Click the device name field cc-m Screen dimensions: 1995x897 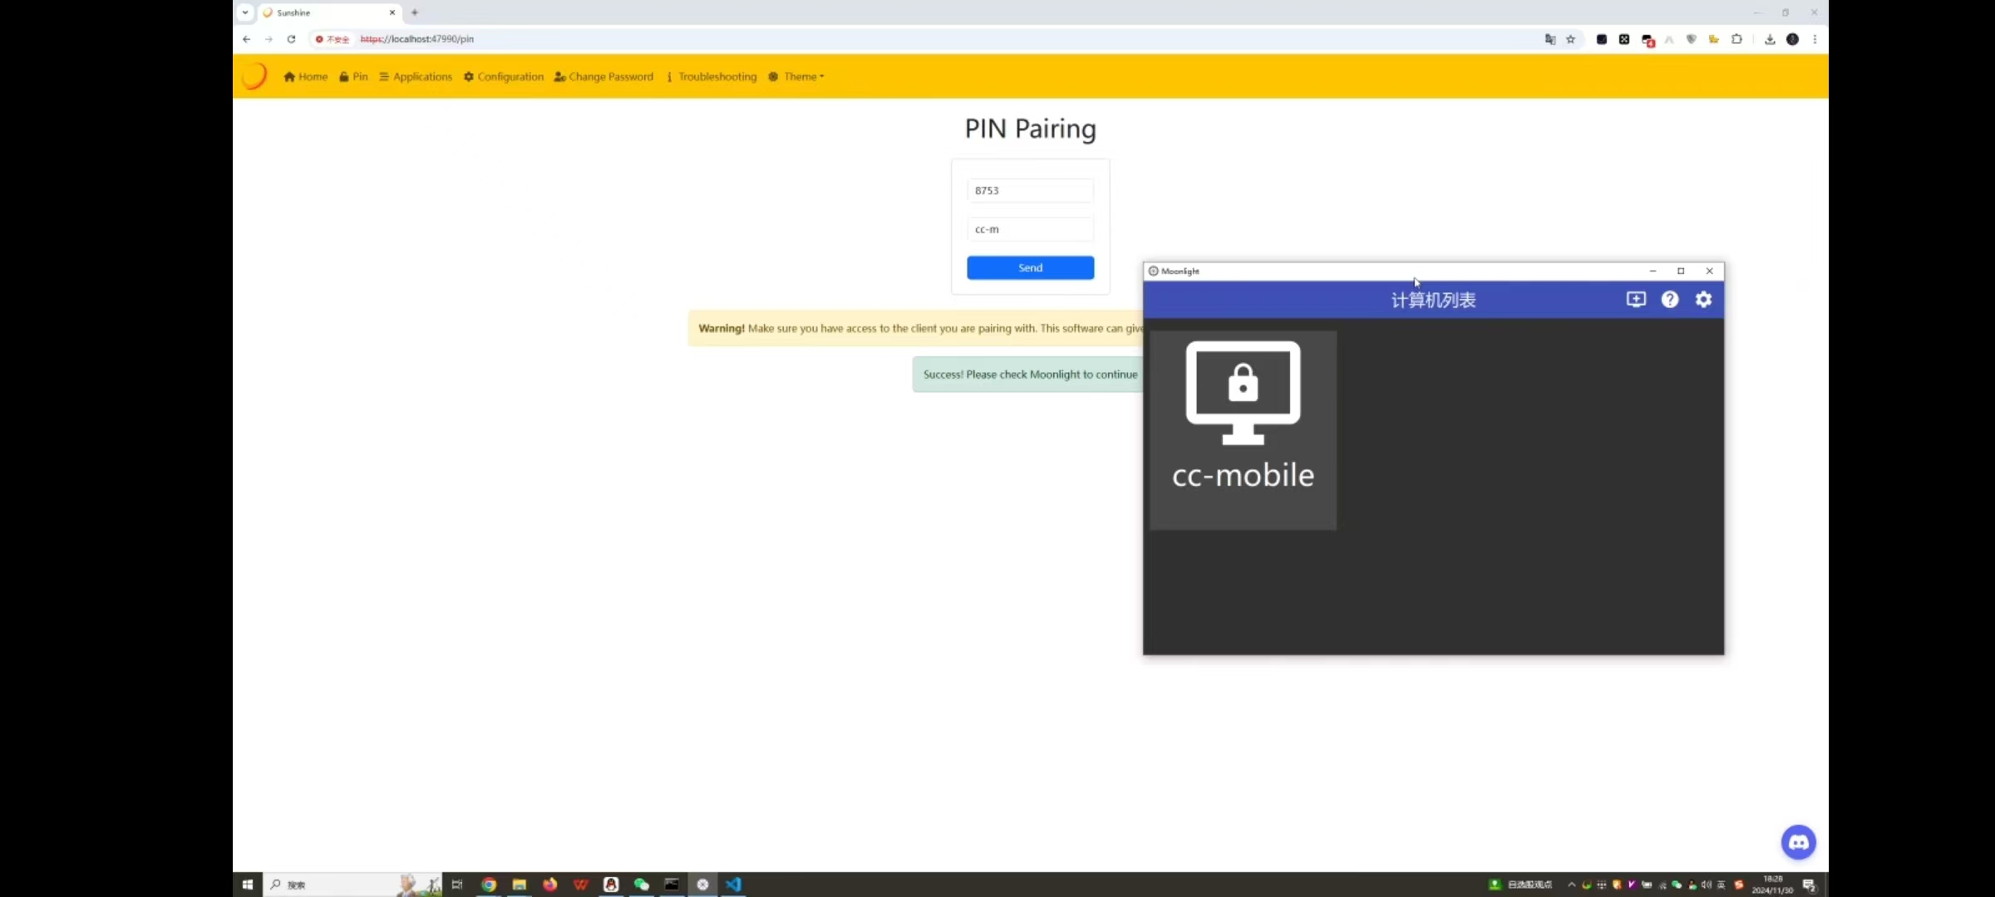tap(1030, 229)
